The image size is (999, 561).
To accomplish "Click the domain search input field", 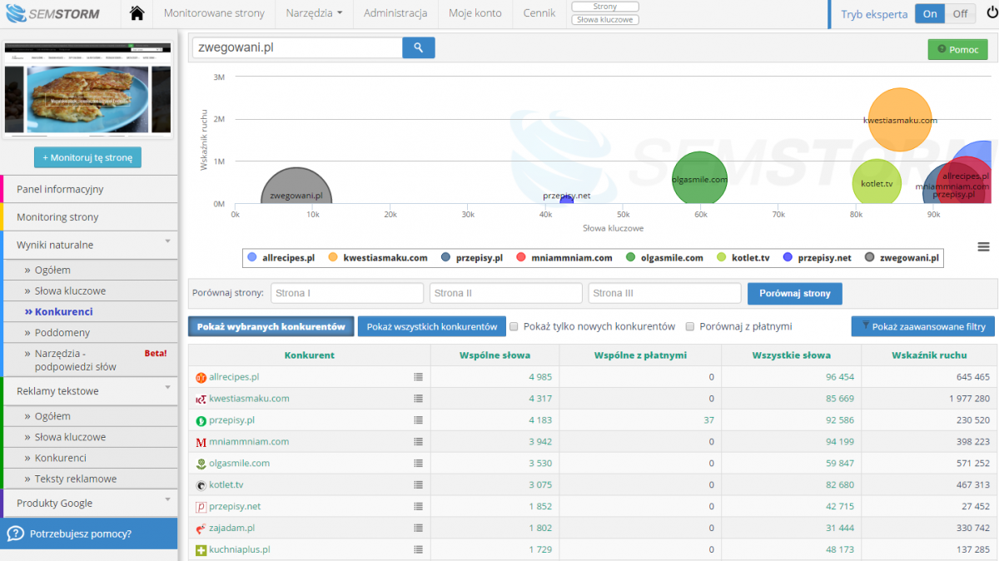I will coord(297,48).
